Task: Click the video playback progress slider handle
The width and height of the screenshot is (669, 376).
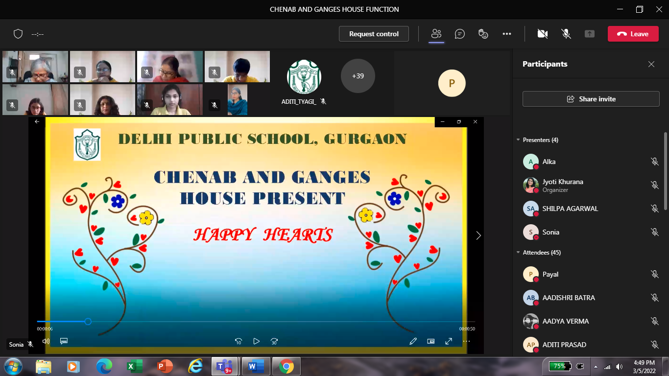Action: 88,322
